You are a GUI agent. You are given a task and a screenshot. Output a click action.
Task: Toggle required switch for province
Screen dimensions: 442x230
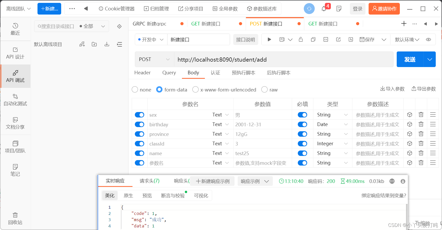tap(302, 134)
